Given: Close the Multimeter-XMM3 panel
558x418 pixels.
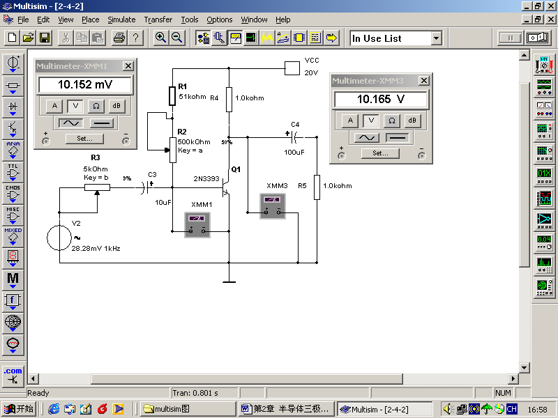Looking at the screenshot, I should pyautogui.click(x=424, y=81).
